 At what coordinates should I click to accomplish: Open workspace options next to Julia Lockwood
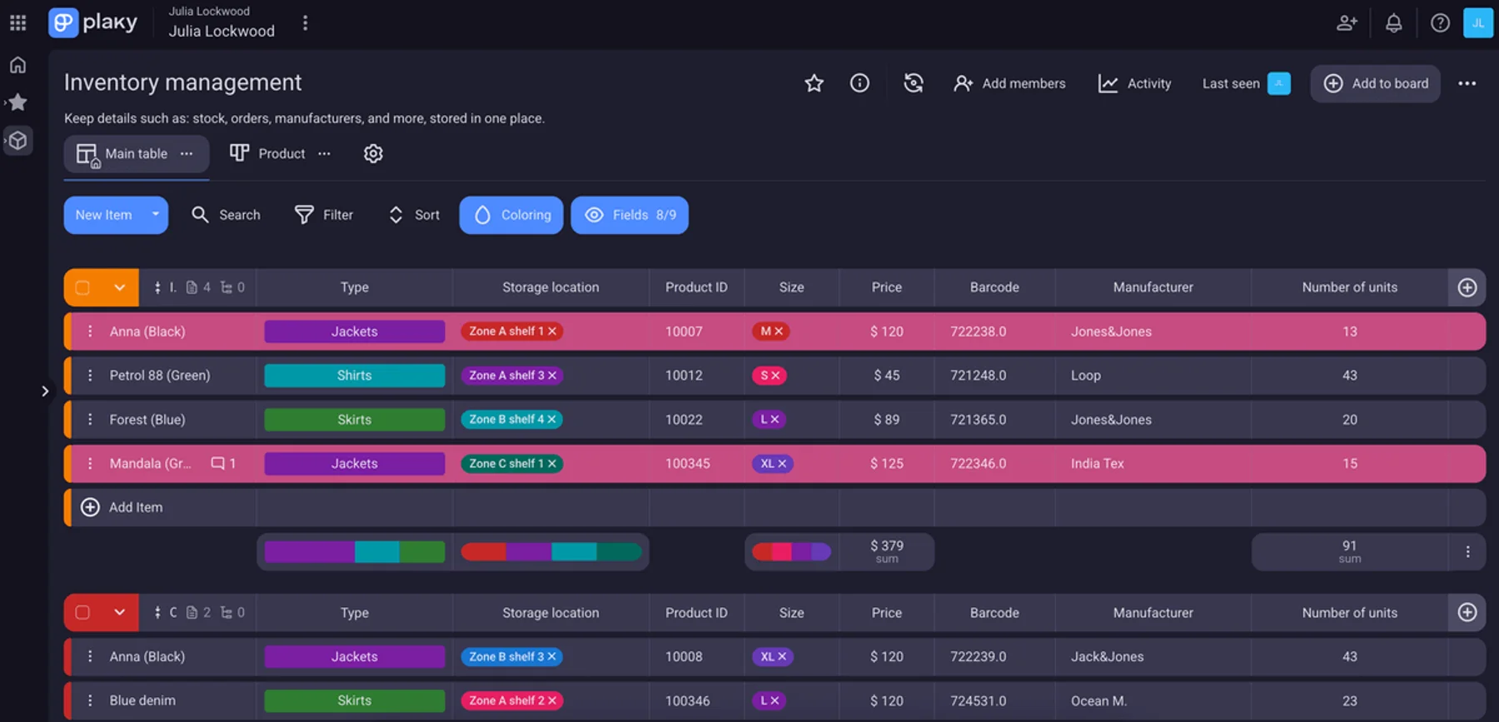306,23
